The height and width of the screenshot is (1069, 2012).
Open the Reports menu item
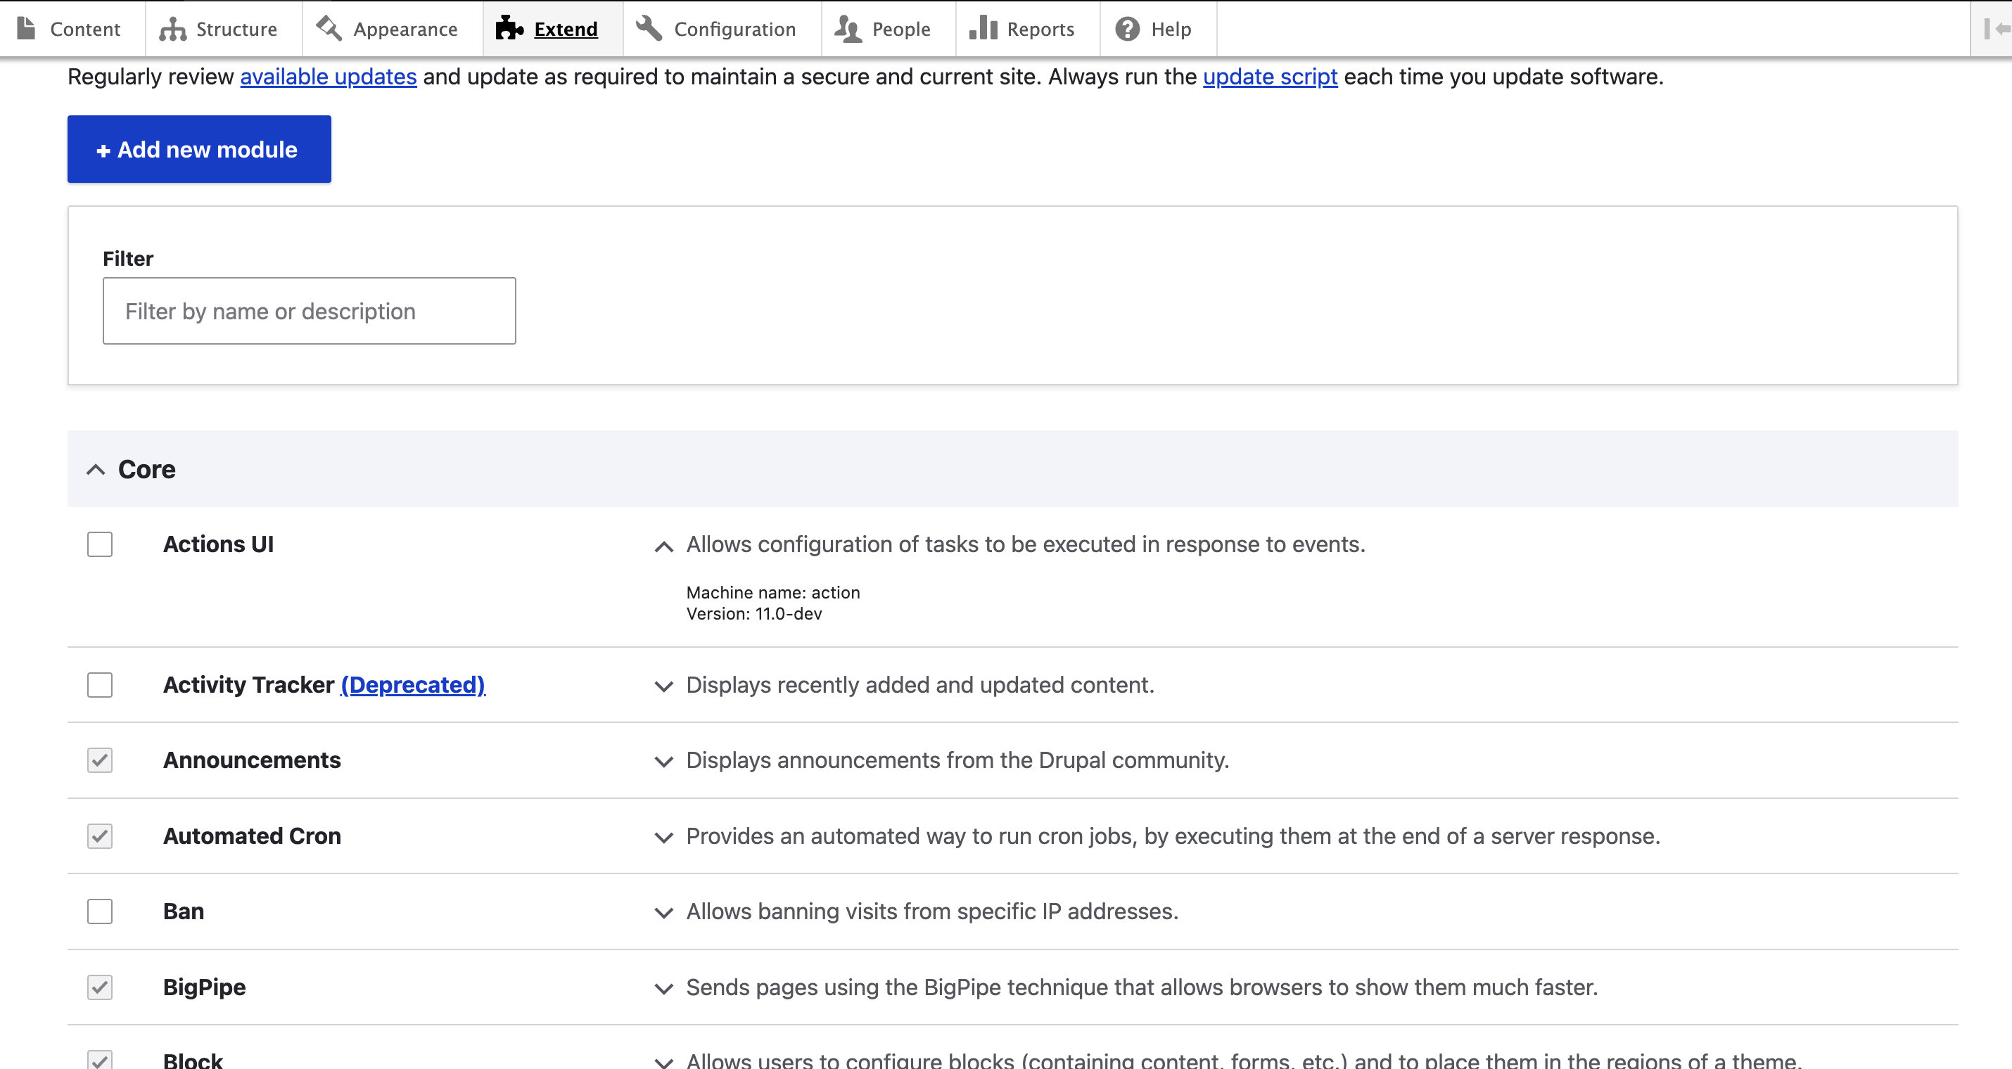[x=1028, y=29]
